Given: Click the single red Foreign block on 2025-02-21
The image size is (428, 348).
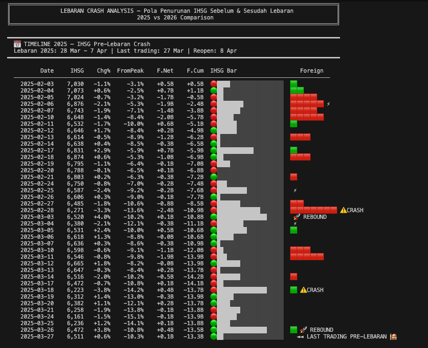Looking at the screenshot, I should [293, 177].
